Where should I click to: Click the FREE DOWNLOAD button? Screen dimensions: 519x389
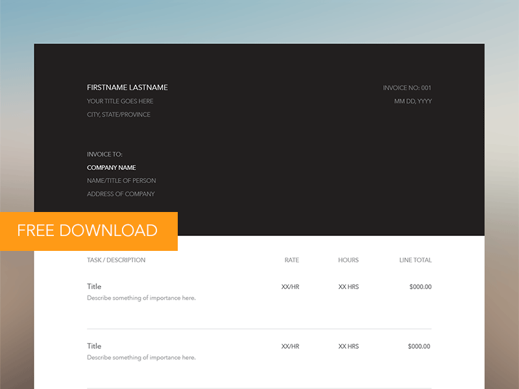coord(88,230)
